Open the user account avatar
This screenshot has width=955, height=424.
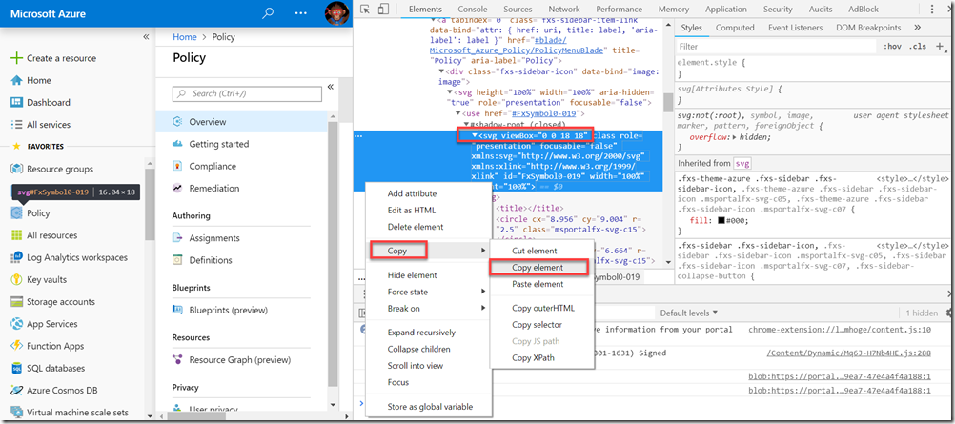pyautogui.click(x=336, y=12)
